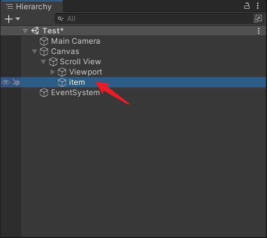Toggle the item visibility eye icon
The width and height of the screenshot is (267, 238).
click(x=6, y=82)
